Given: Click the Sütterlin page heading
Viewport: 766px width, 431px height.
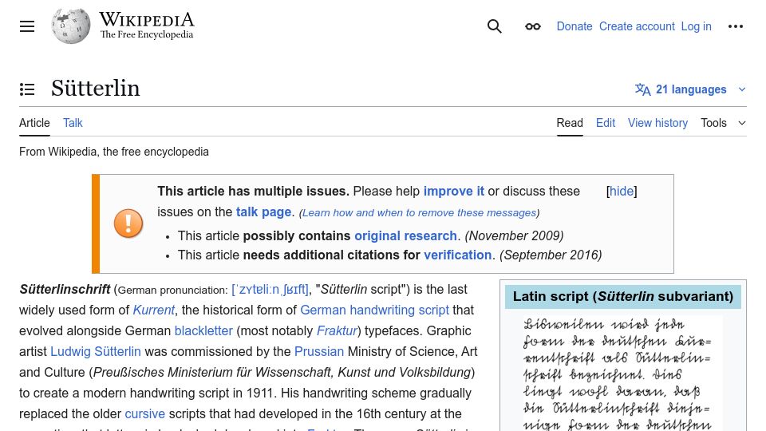Looking at the screenshot, I should (x=96, y=89).
